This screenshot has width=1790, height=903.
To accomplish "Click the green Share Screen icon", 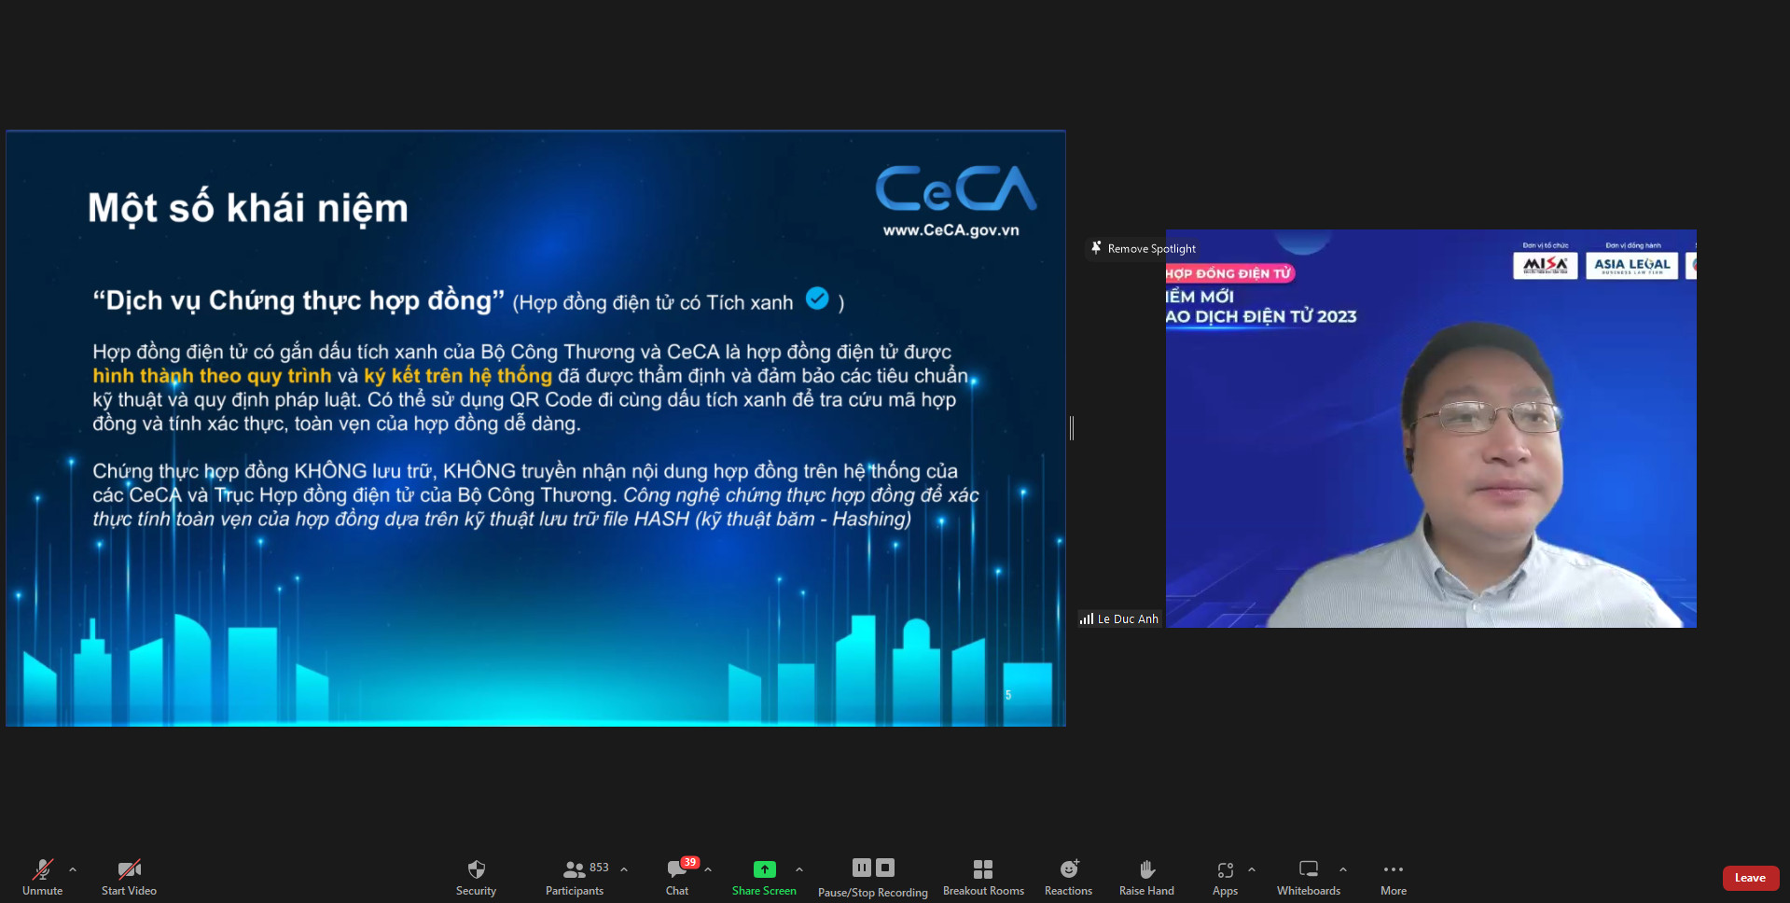I will tap(764, 869).
